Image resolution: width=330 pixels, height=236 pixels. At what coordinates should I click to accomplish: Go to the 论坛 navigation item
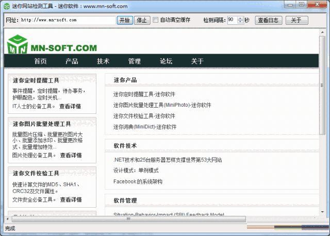coord(166,61)
